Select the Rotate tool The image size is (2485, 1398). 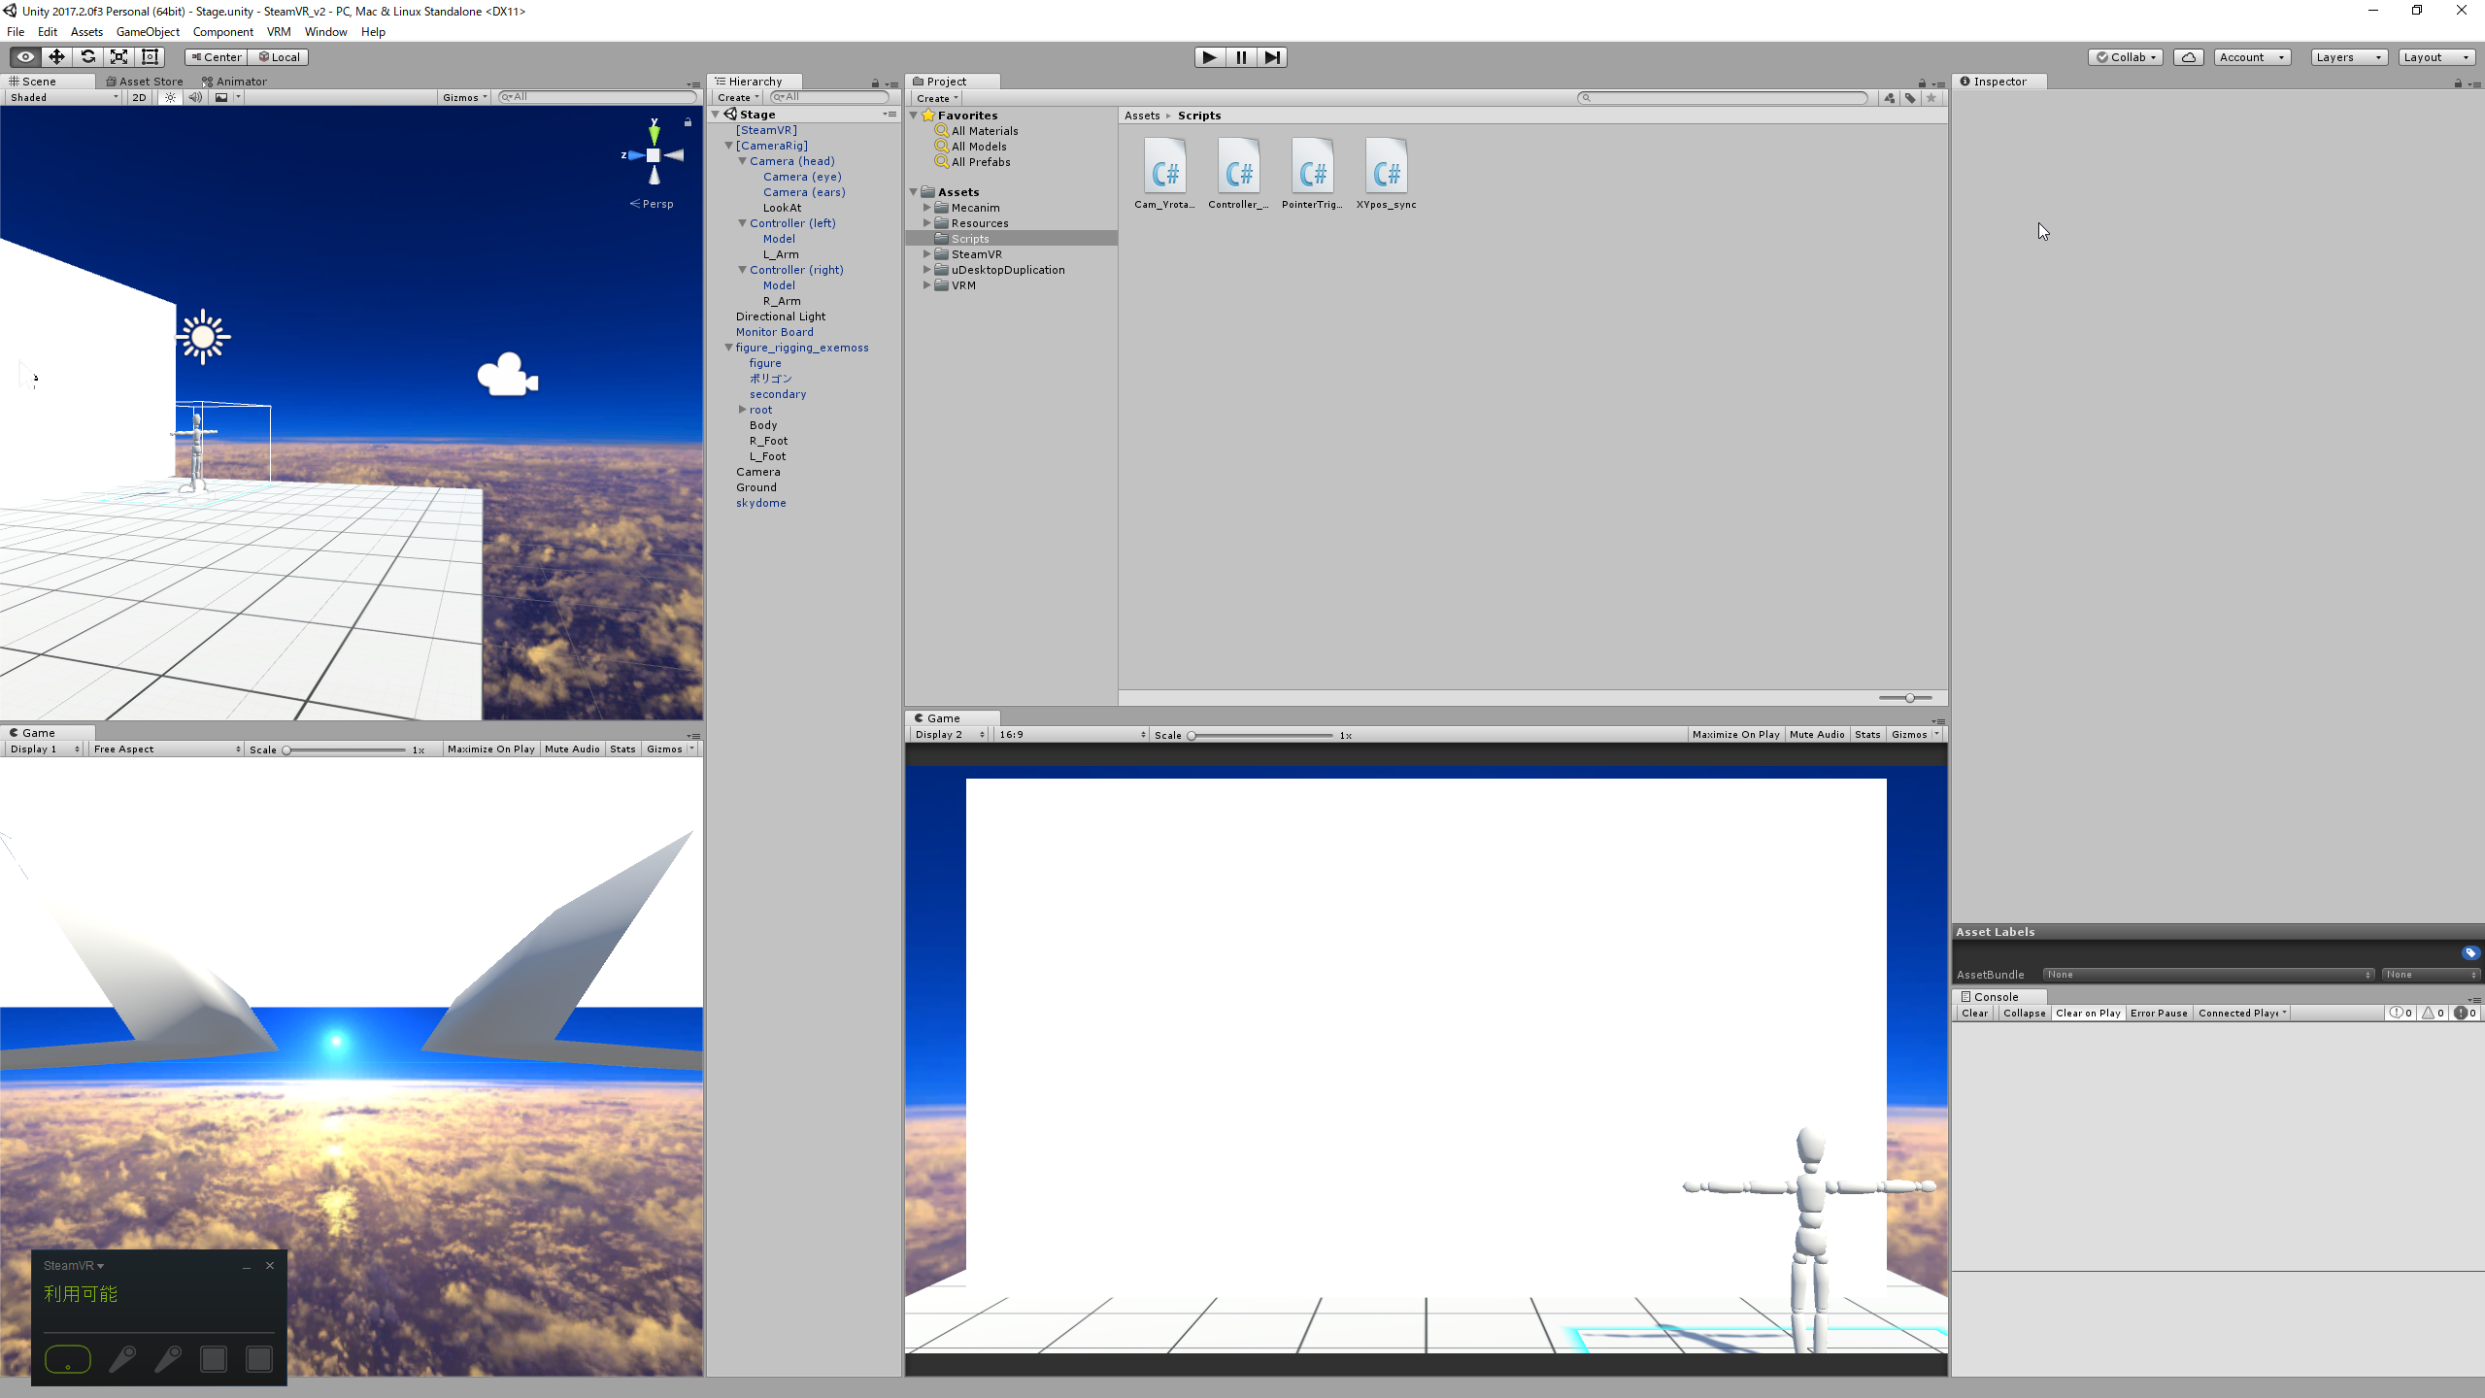pyautogui.click(x=87, y=57)
